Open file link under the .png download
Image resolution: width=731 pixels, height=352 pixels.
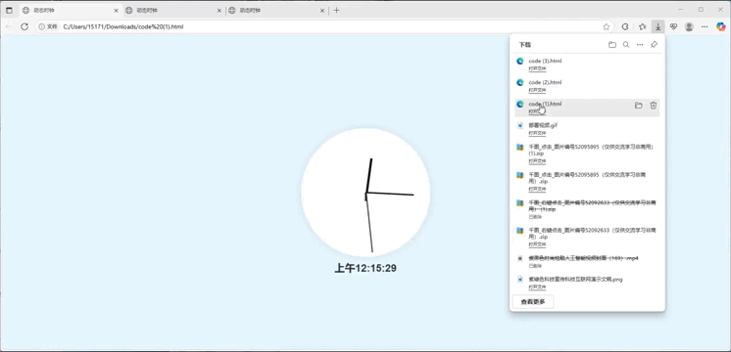[x=537, y=287]
